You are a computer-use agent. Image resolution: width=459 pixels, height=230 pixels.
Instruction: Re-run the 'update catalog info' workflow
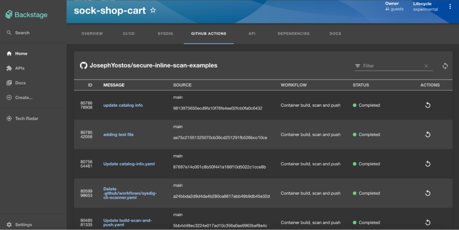pos(428,105)
